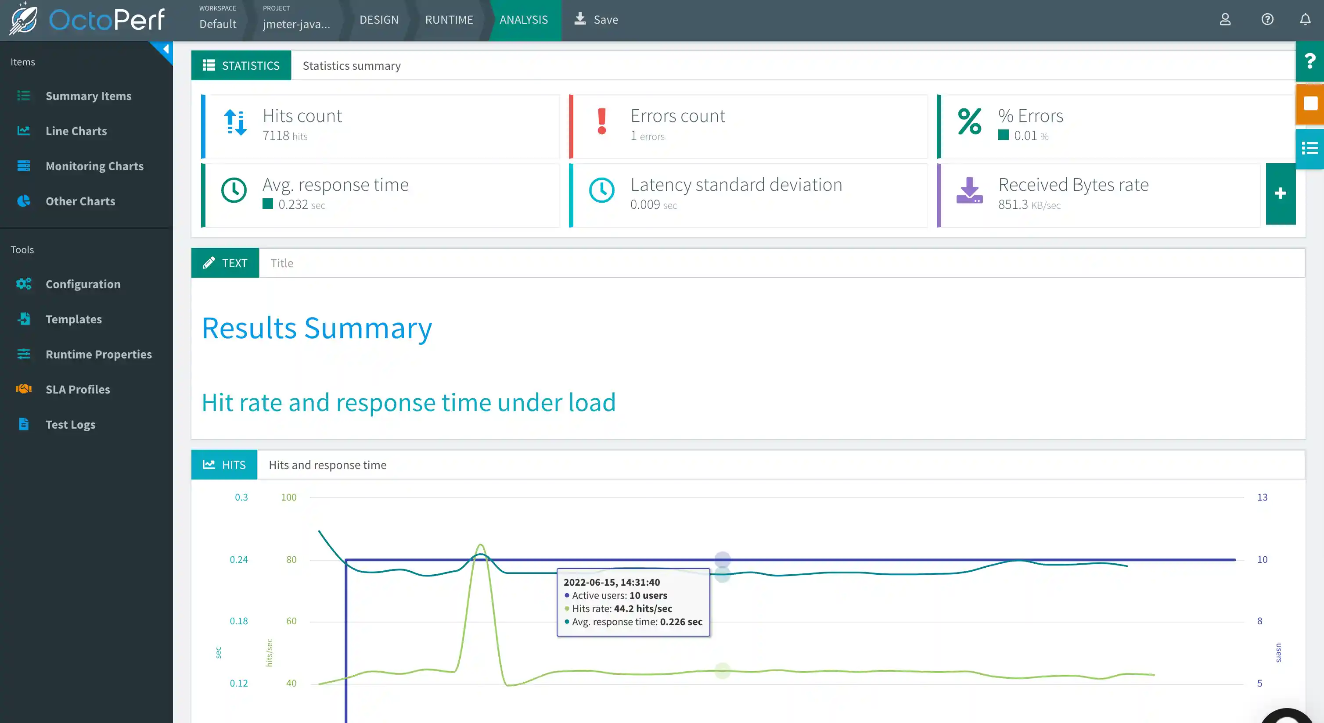Open the Line Charts sidebar icon

coord(23,131)
